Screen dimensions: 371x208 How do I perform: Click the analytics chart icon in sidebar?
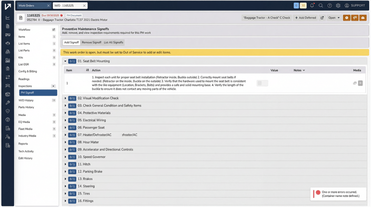coord(7,18)
